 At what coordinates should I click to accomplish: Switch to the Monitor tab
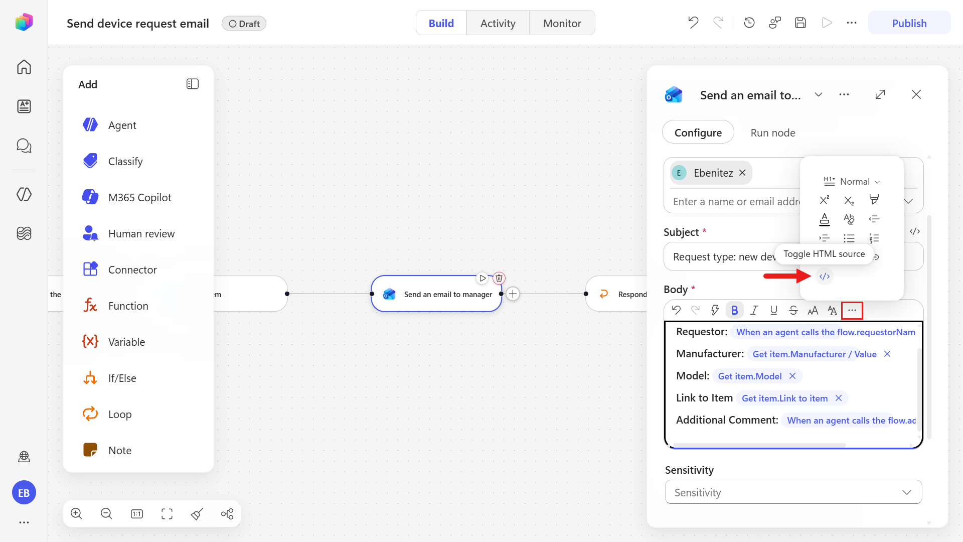[562, 23]
